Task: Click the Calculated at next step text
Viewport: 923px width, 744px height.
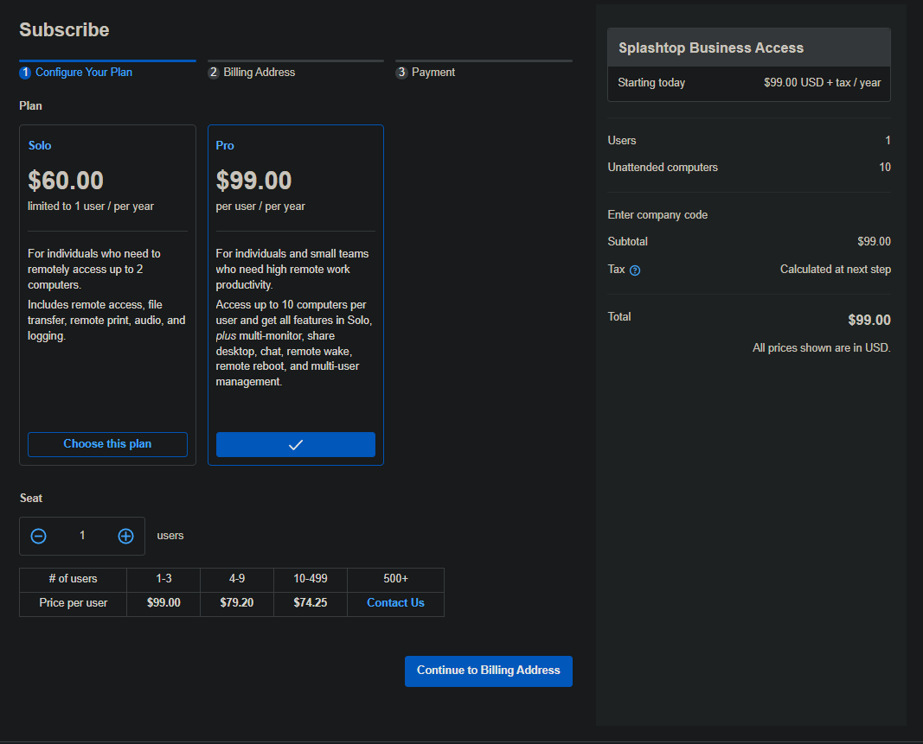Action: 835,270
